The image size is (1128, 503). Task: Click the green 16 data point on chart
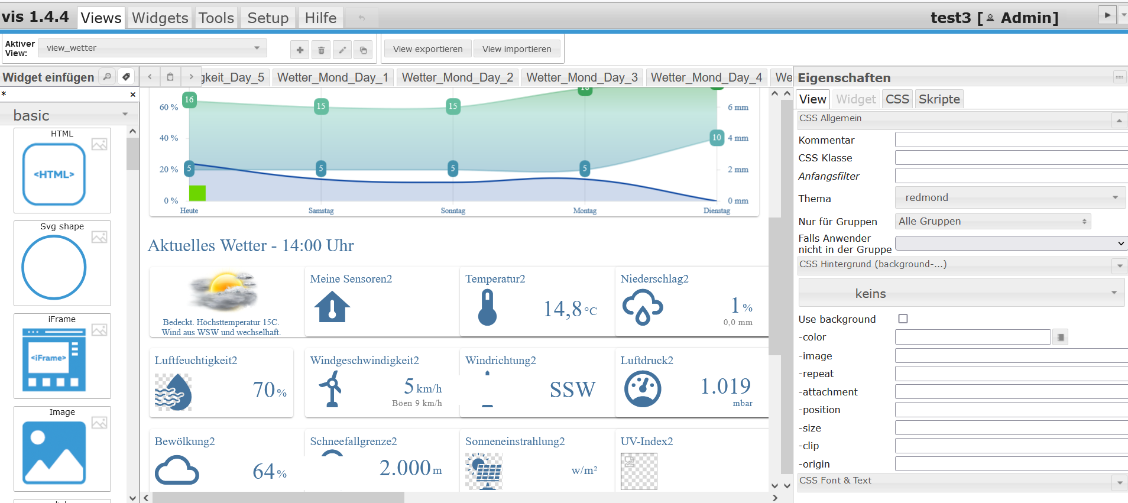(189, 99)
